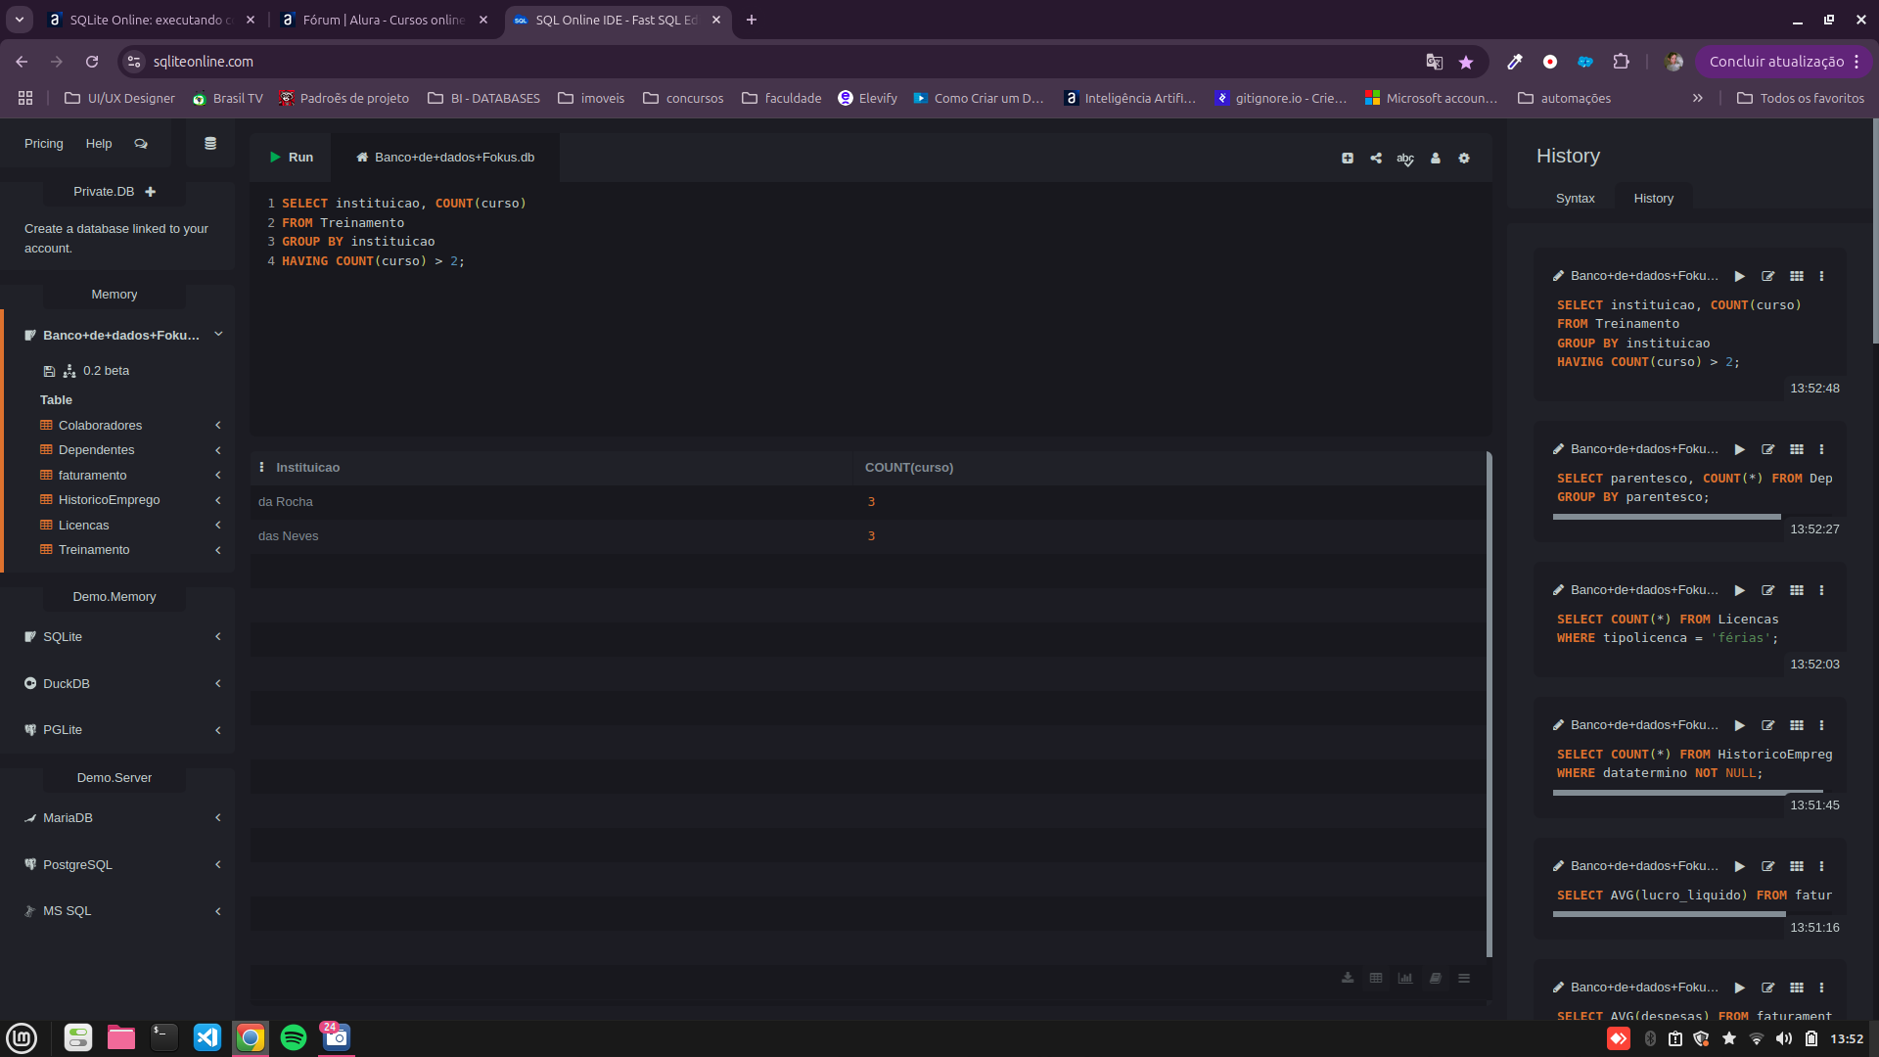Show results as chart icon
1879x1057 pixels.
(1405, 978)
